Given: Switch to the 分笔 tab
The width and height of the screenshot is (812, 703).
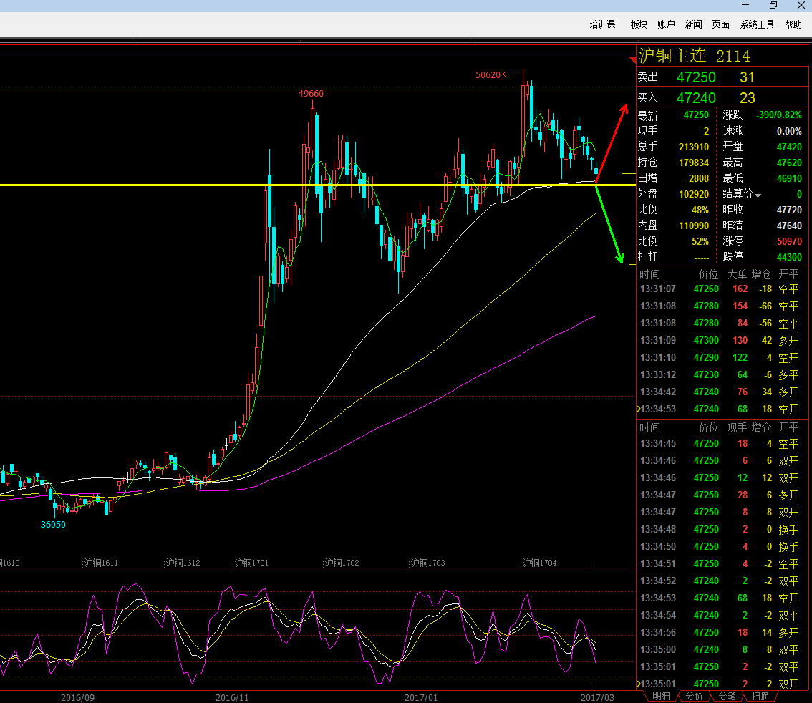Looking at the screenshot, I should pos(727,697).
